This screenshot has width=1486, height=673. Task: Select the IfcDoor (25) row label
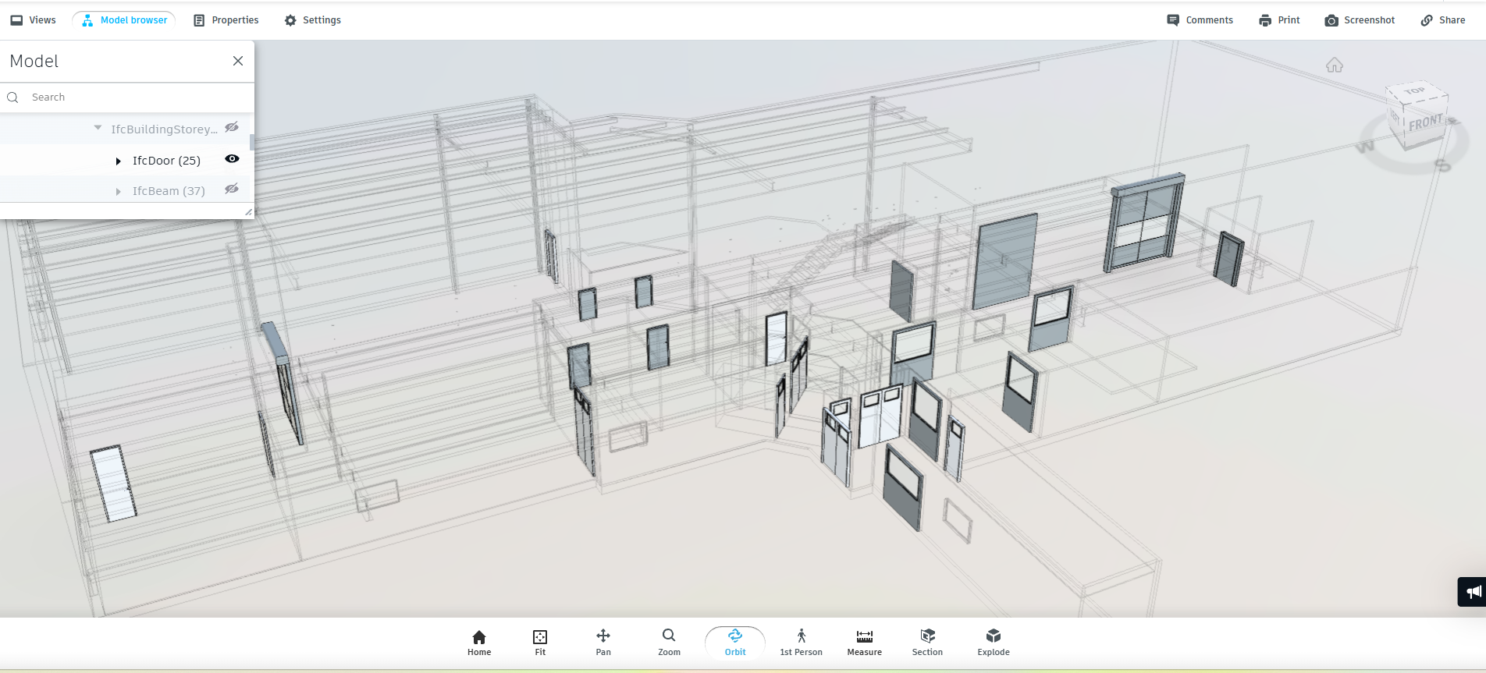point(166,161)
